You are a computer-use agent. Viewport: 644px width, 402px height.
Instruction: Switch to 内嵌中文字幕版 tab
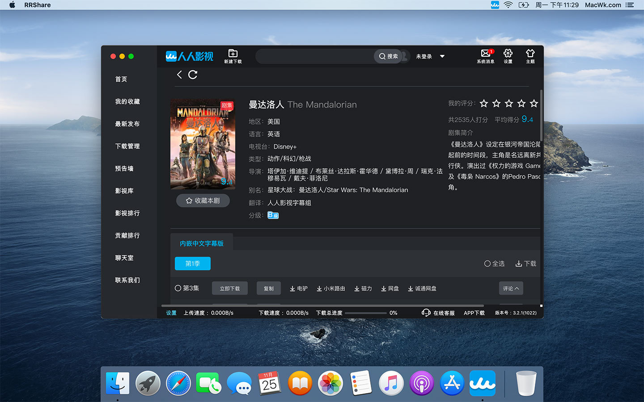[202, 243]
